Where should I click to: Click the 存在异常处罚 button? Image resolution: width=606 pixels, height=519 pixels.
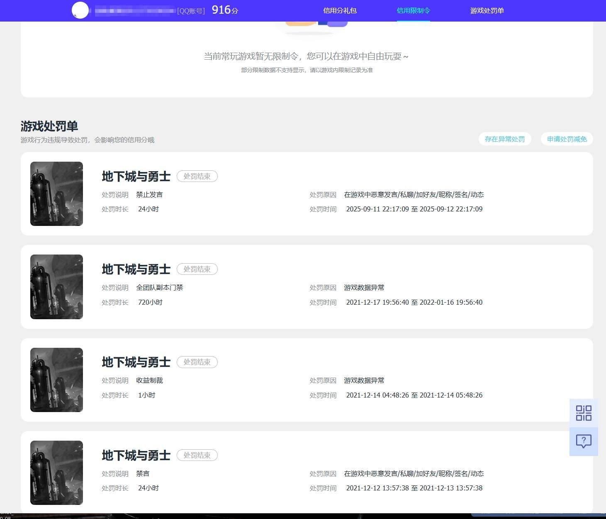pyautogui.click(x=505, y=139)
